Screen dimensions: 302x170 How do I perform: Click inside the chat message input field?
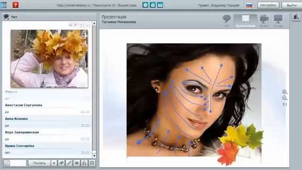coord(18,163)
